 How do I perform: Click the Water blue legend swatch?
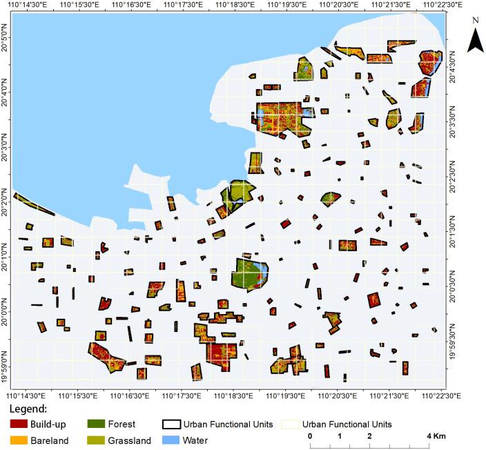(175, 440)
